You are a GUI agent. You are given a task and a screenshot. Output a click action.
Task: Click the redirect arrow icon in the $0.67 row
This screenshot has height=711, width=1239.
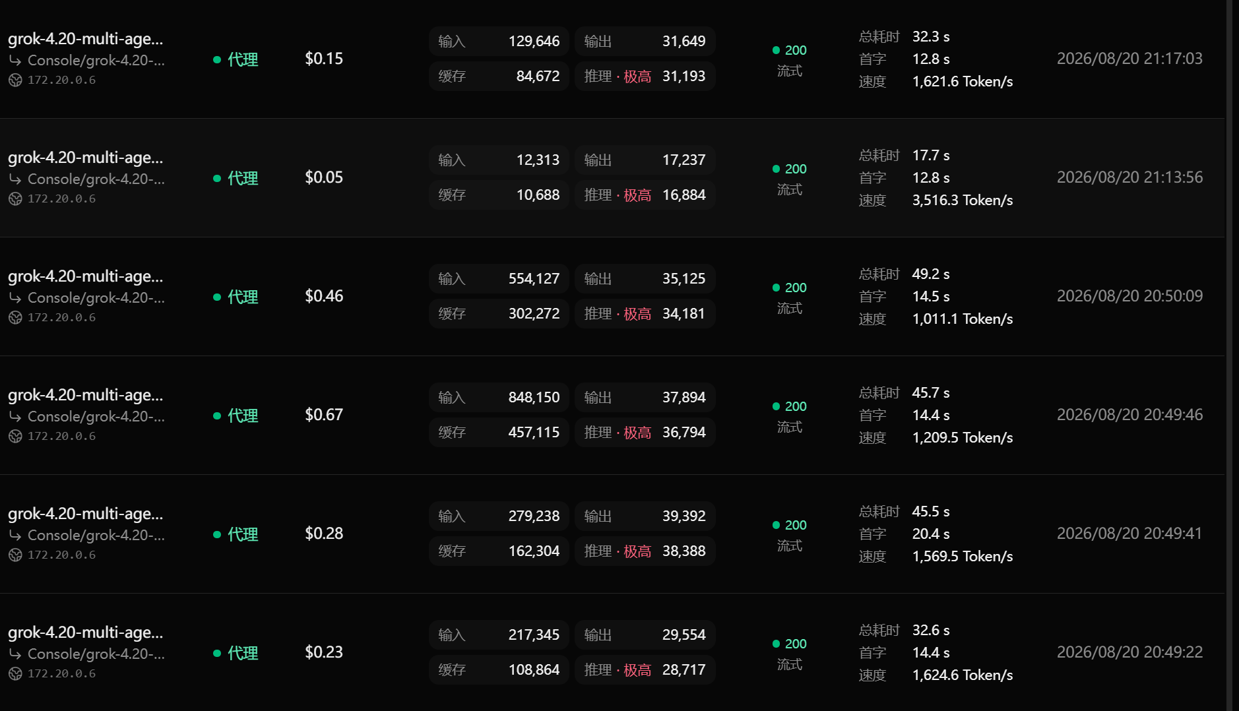[x=15, y=417]
